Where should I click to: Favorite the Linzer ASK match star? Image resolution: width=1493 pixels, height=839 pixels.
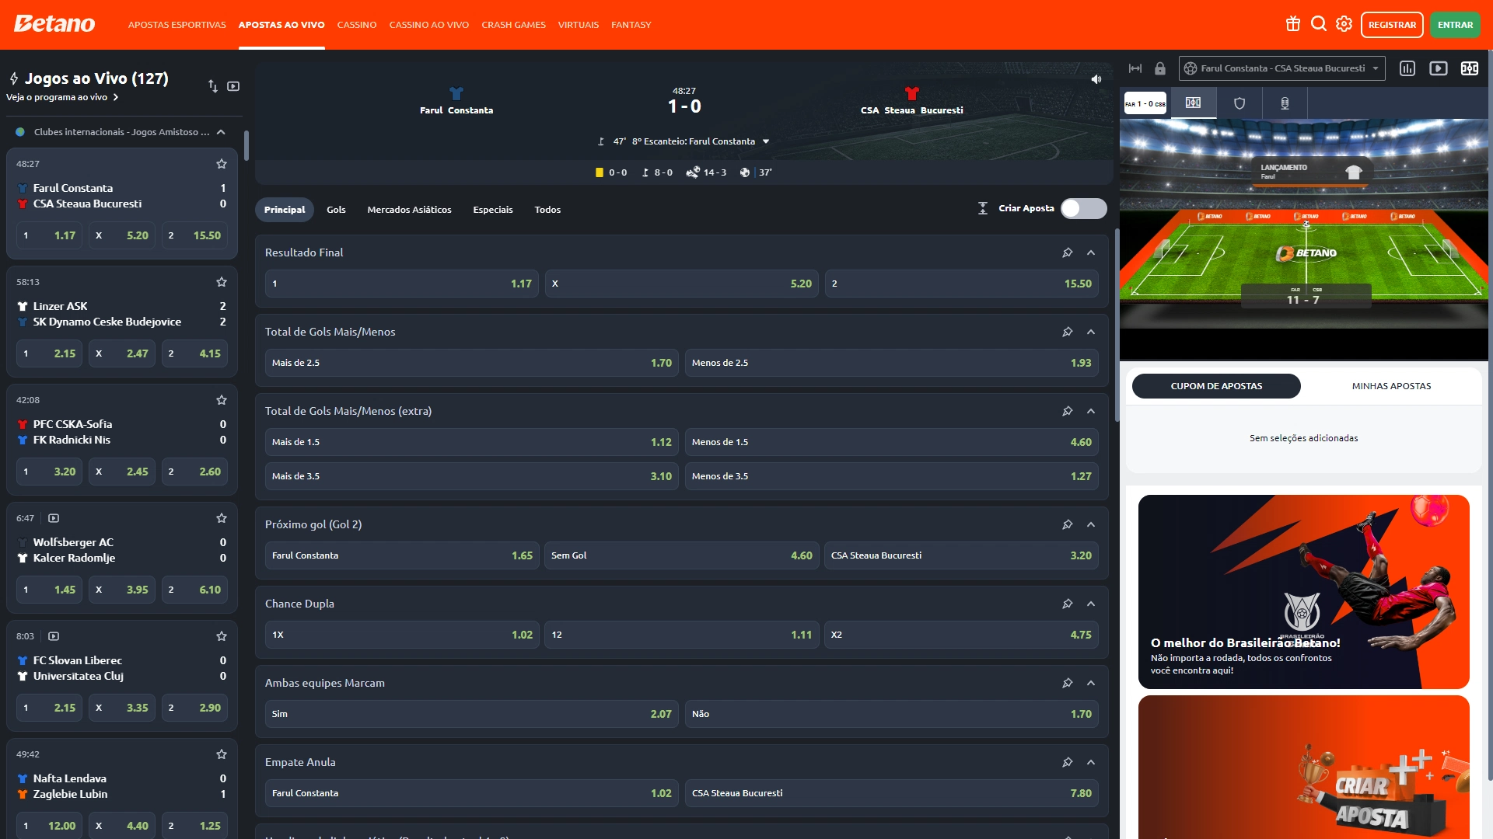[x=222, y=282]
